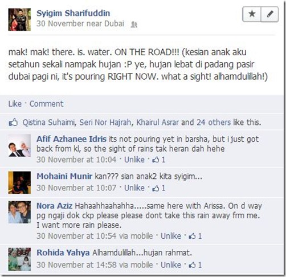Image resolution: width=286 pixels, height=277 pixels.
Task: Click the pencil edit icon button
Action: click(x=270, y=14)
